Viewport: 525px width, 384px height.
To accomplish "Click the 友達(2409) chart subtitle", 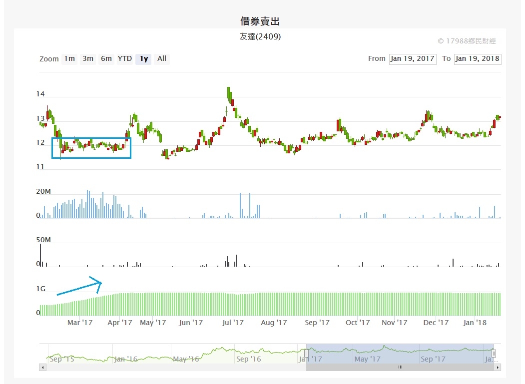I will [x=260, y=36].
